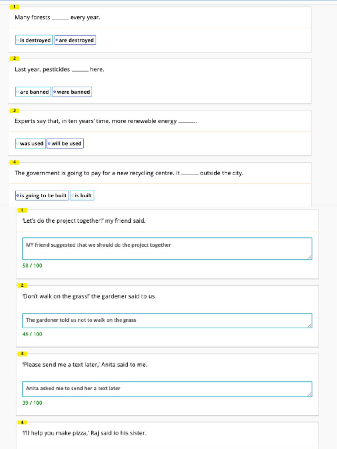Click the '58 / 100' character counter
337x449 pixels.
click(32, 266)
